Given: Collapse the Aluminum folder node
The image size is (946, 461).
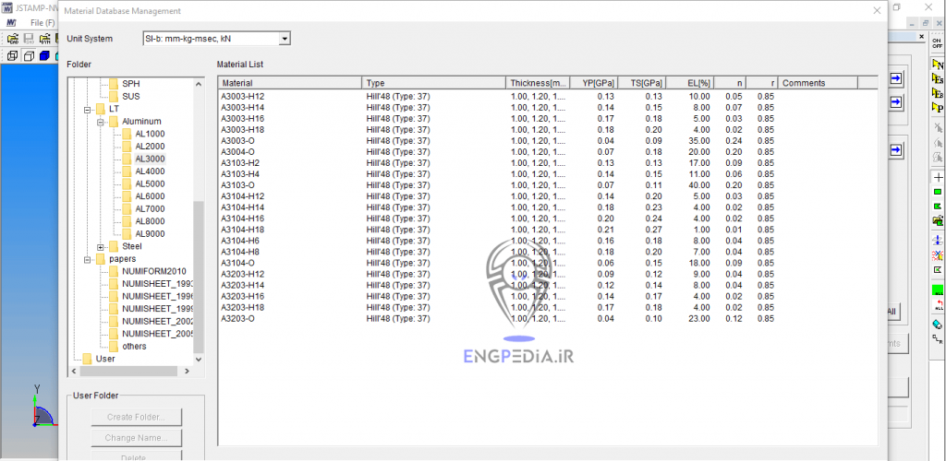Looking at the screenshot, I should pos(101,122).
